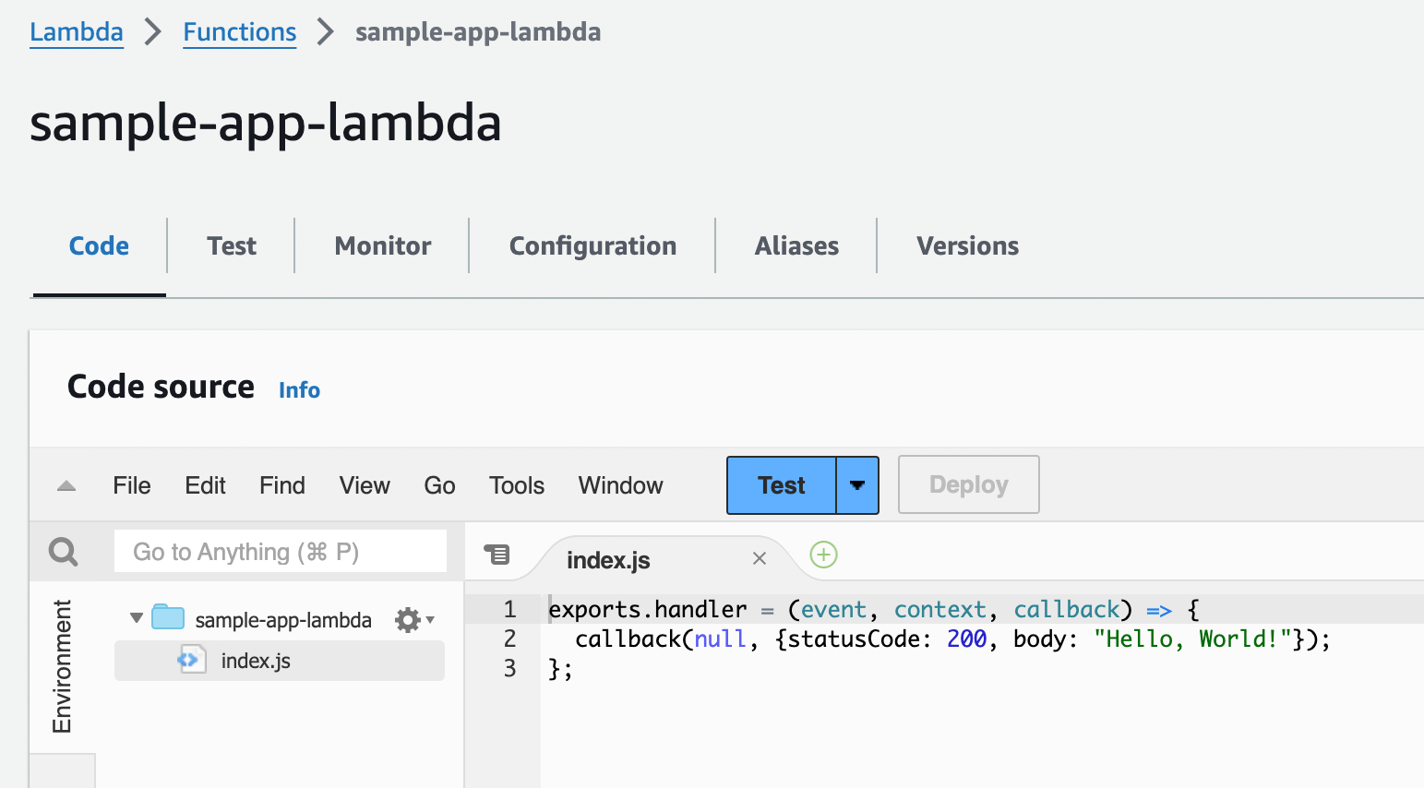
Task: Open the tab list menu icon
Action: click(497, 554)
